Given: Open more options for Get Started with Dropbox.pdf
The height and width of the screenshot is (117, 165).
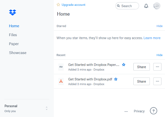Looking at the screenshot, I should coord(157,81).
